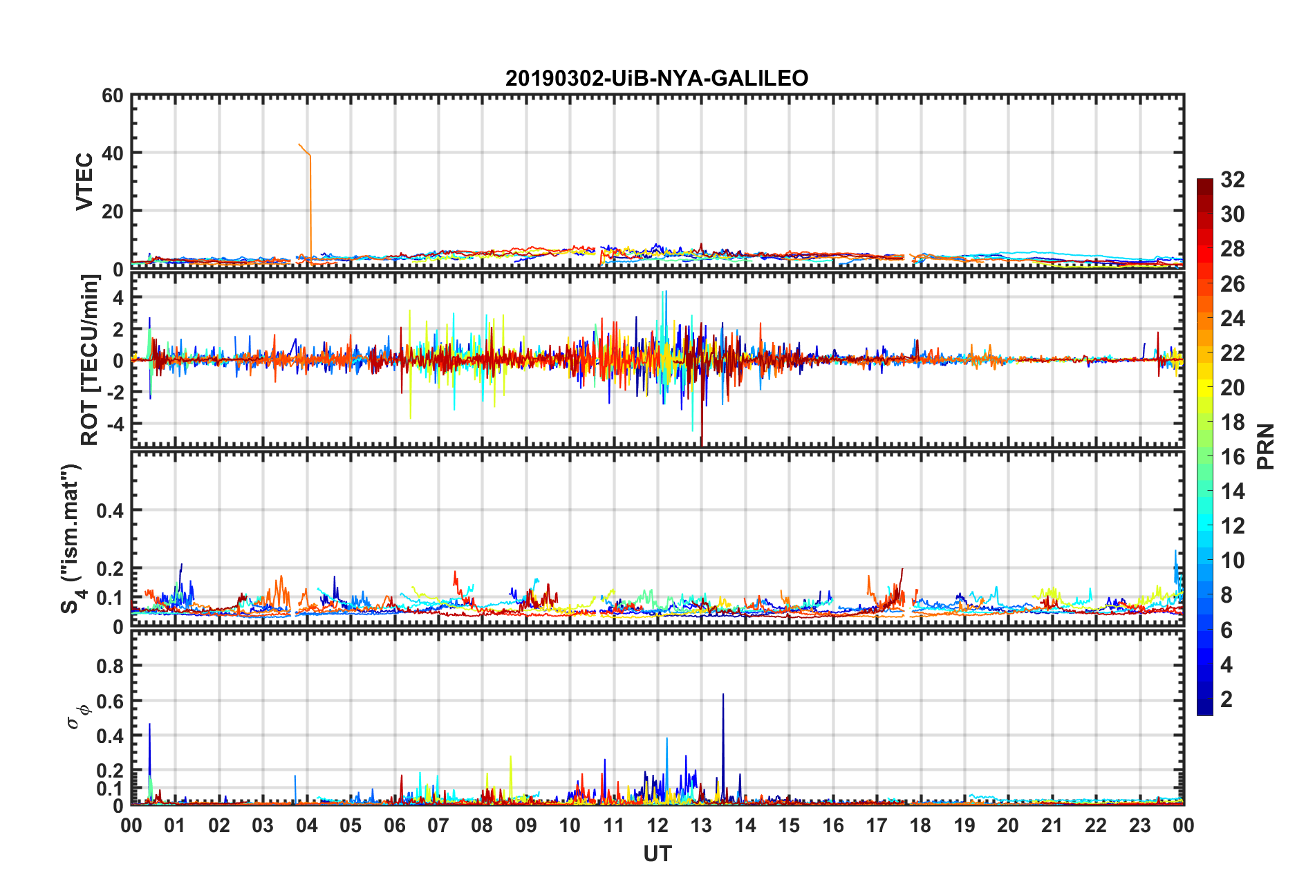Click the S4 ("ism.mat") axis label
1315x893 pixels.
click(71, 538)
